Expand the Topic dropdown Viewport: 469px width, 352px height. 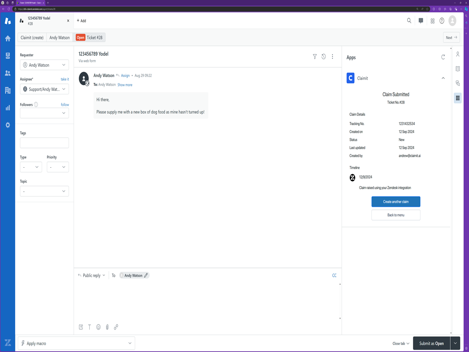[44, 191]
